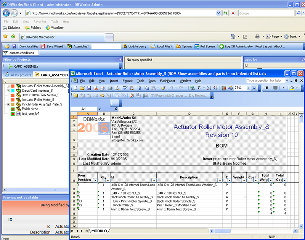305x240 pixels.
Task: Click the Visualizer button
Action: tap(55, 28)
